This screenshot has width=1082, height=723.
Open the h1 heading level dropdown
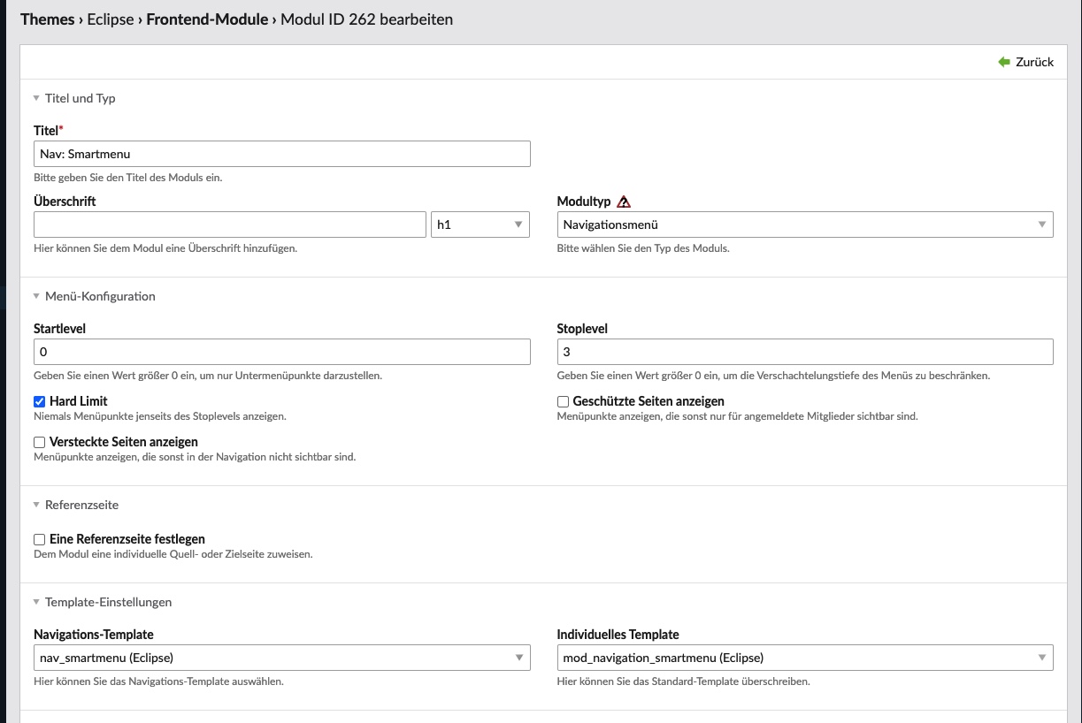(480, 225)
